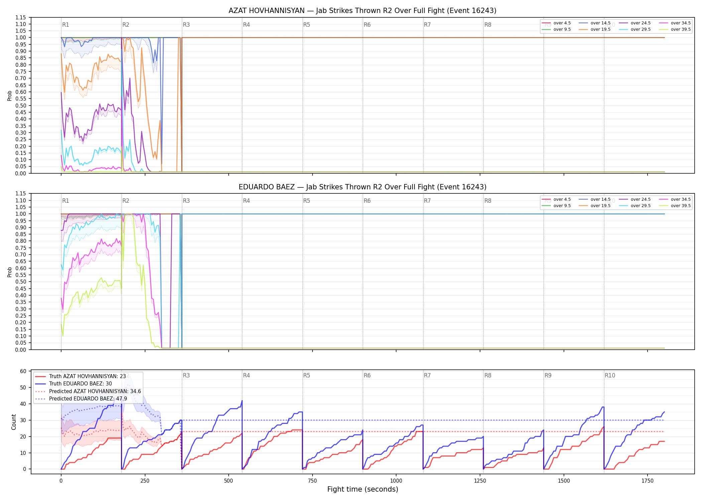
Task: Select "Truth AZAT HOVHANNISYAN: 23" legend entry
Action: pos(81,376)
